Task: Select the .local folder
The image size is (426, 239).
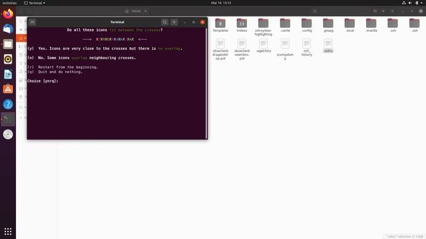Action: click(349, 25)
